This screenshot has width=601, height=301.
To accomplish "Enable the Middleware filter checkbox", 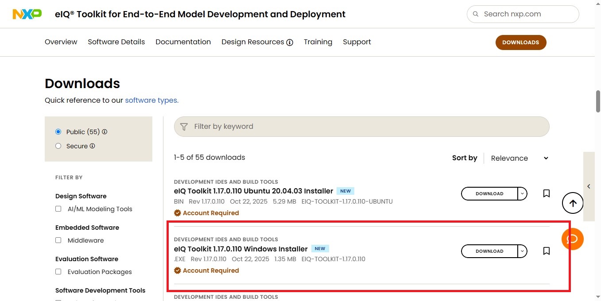I will [x=58, y=240].
